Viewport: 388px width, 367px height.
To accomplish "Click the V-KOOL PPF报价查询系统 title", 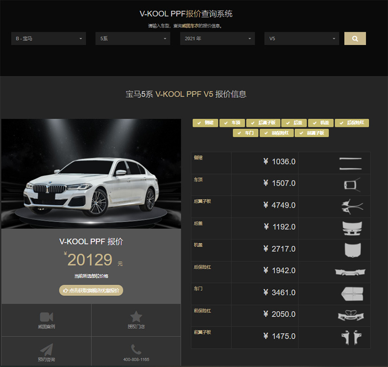I will (x=186, y=14).
